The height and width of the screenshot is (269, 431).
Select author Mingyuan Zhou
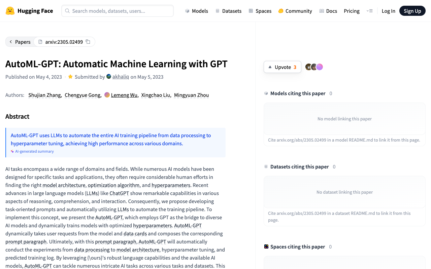pos(191,95)
